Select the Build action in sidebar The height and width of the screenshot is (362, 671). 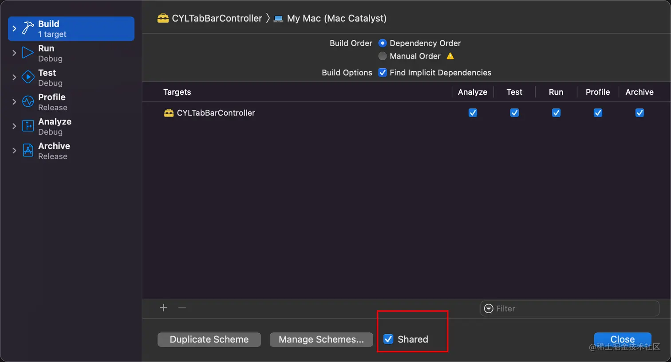click(x=71, y=28)
